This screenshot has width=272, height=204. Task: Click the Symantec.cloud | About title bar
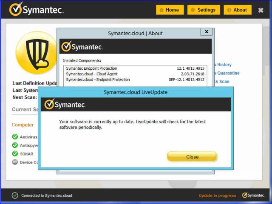coord(135,33)
